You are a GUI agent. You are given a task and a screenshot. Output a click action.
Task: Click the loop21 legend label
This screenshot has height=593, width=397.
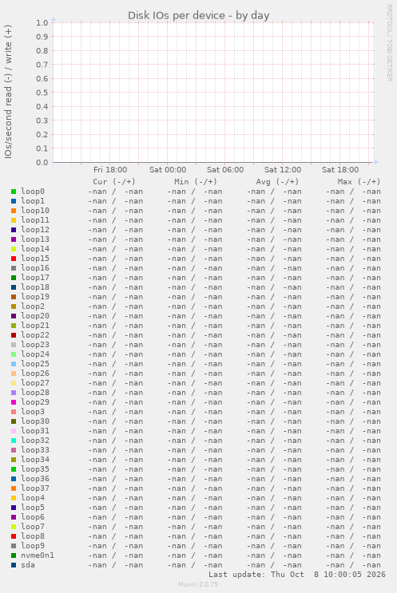coord(35,326)
